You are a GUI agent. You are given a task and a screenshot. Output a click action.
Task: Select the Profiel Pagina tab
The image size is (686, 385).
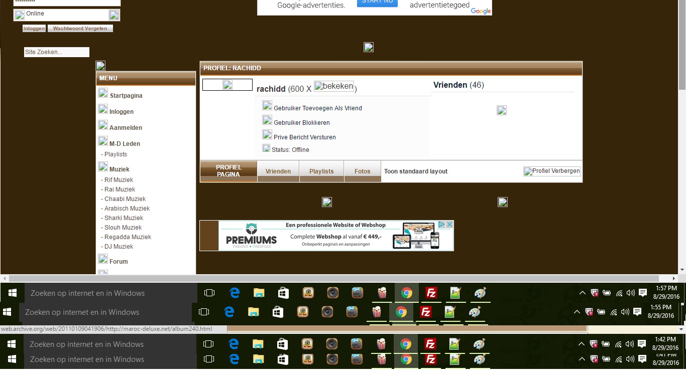point(228,171)
